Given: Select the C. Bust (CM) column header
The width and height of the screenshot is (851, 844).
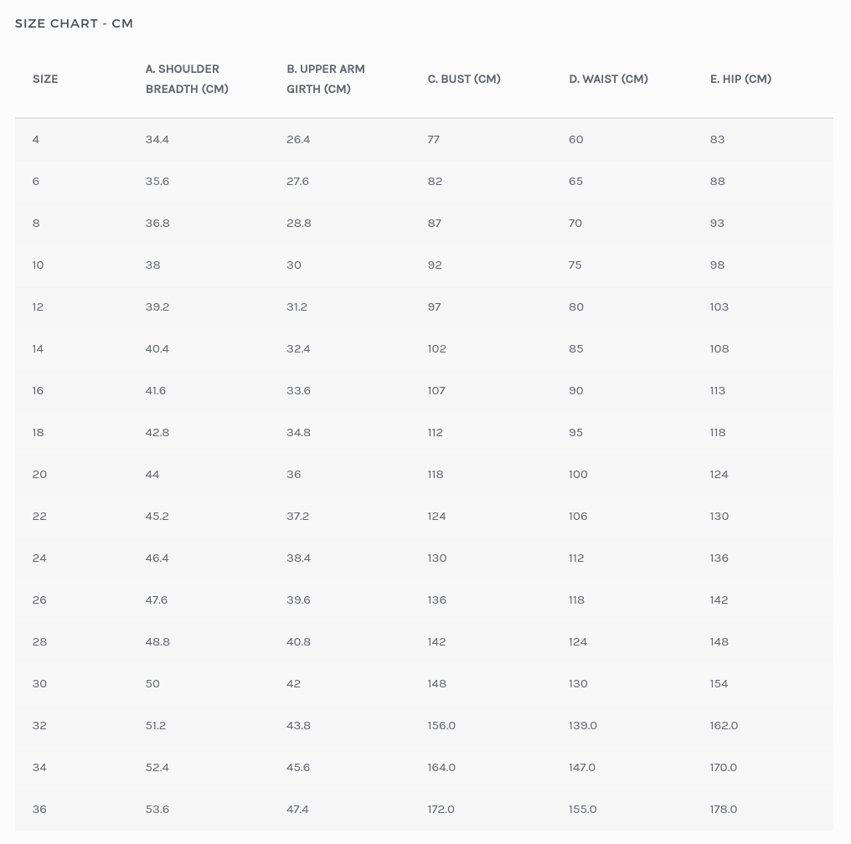Looking at the screenshot, I should tap(464, 79).
